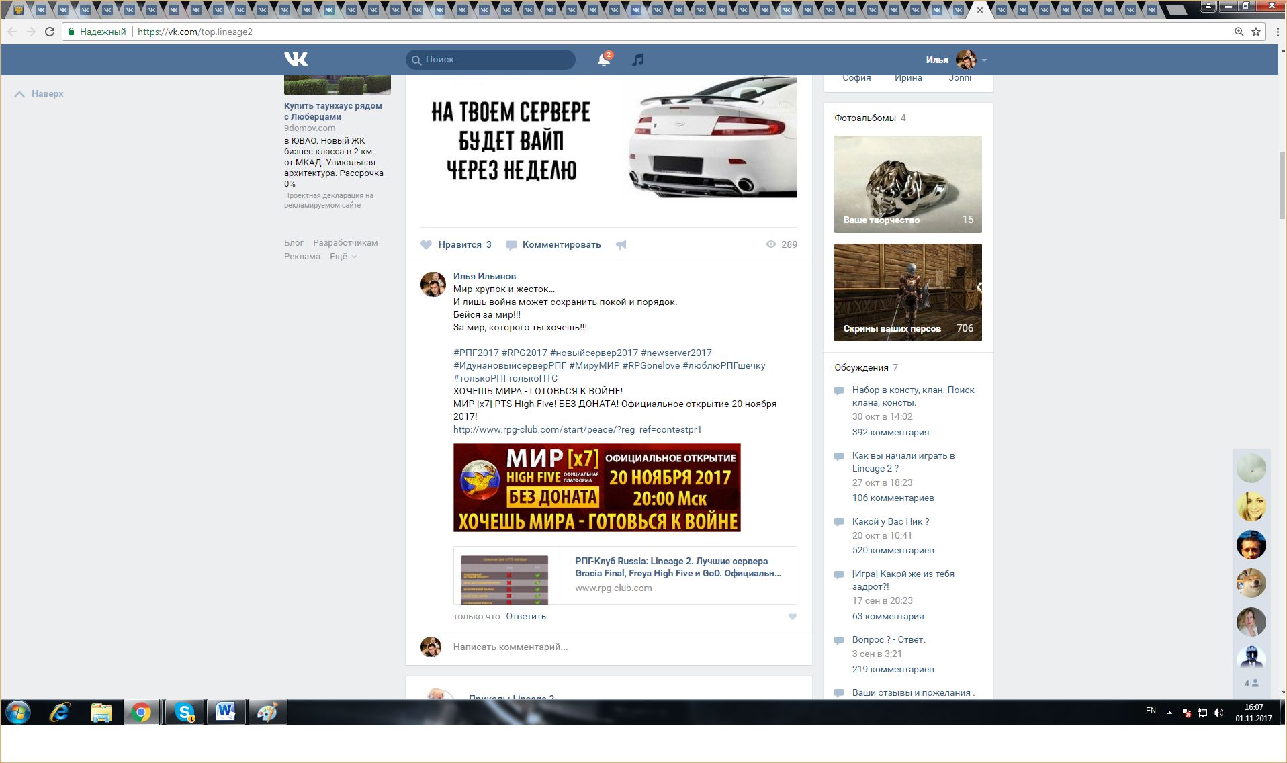Open Internet Explorer from taskbar

tap(60, 712)
